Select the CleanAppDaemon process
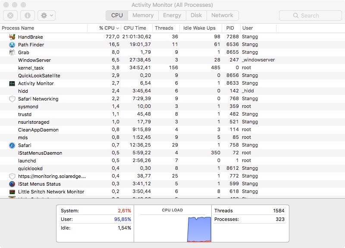Viewport: 345px width, 248px height. point(38,130)
